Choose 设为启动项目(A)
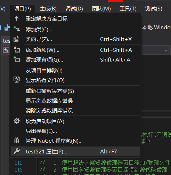Image resolution: width=171 pixels, height=175 pixels. tap(75, 121)
